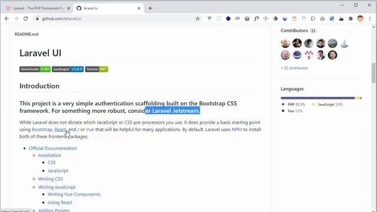The image size is (377, 212).
Task: Click the crosshair extension icon
Action: (266, 18)
